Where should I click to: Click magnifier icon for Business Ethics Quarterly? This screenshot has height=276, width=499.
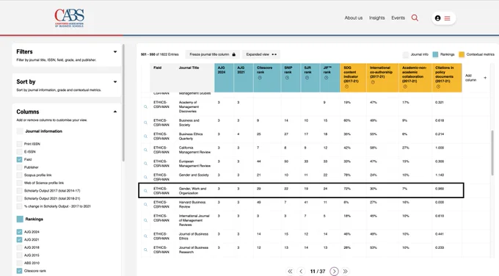[x=145, y=137]
